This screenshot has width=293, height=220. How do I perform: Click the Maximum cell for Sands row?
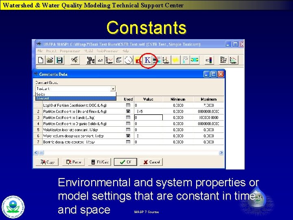(x=208, y=117)
